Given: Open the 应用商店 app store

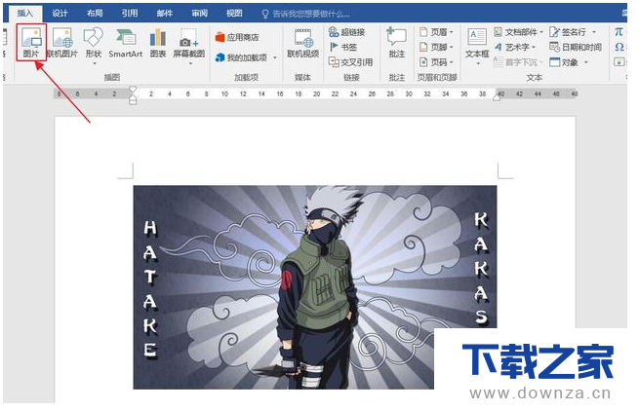Looking at the screenshot, I should pos(237,37).
